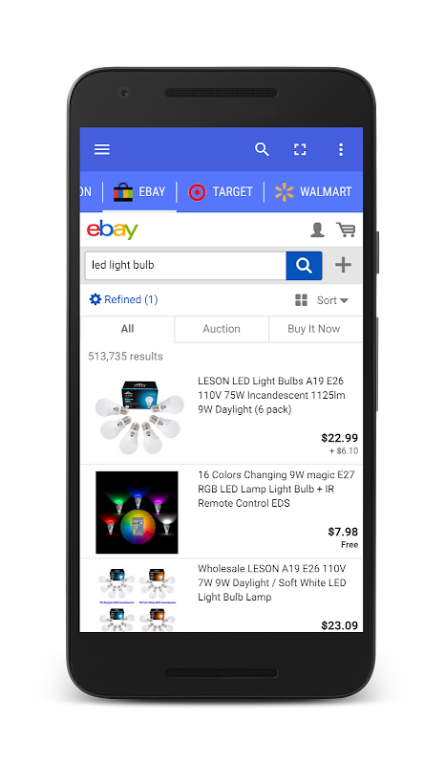Image resolution: width=445 pixels, height=765 pixels.
Task: Tap the plus icon beside search
Action: pos(343,265)
